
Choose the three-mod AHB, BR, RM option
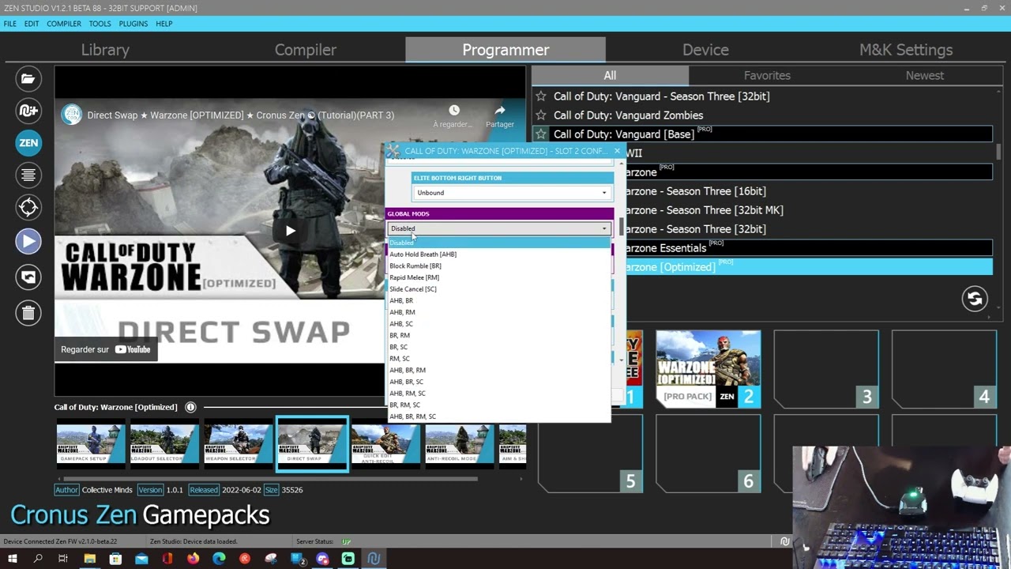coord(498,370)
